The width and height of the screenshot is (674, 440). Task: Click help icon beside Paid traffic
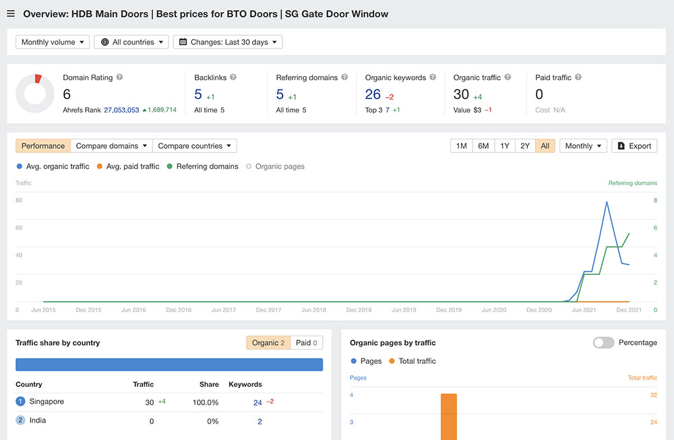tap(578, 77)
